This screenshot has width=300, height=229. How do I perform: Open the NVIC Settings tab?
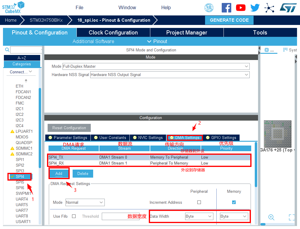[148, 138]
